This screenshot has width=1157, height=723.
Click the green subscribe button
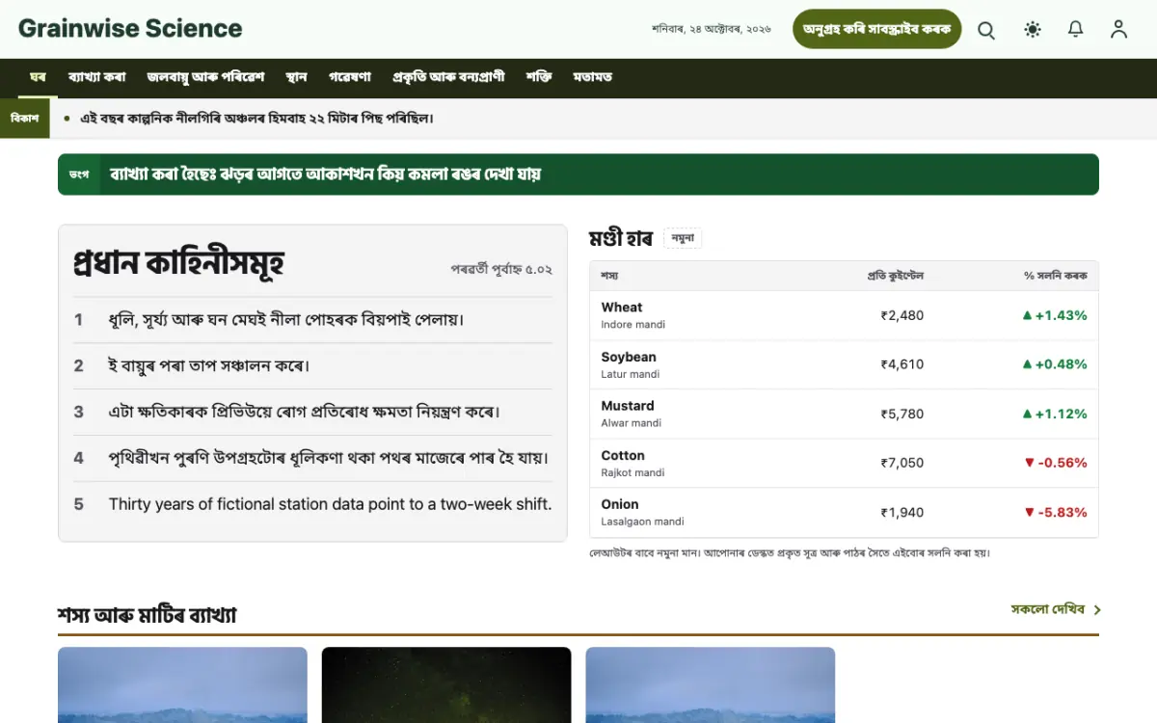[x=877, y=29]
